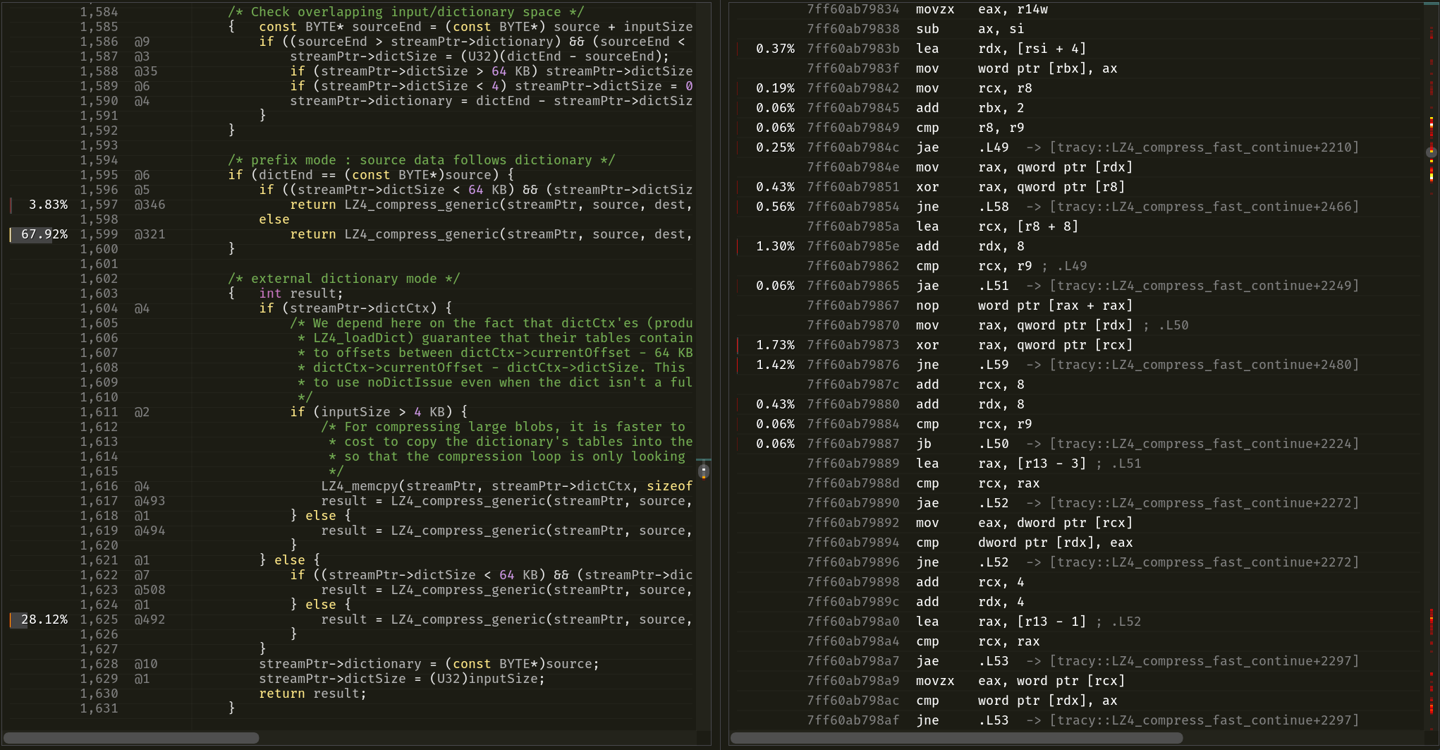Click the source pane horizontal scrollbar
Image resolution: width=1440 pixels, height=750 pixels.
coord(130,737)
